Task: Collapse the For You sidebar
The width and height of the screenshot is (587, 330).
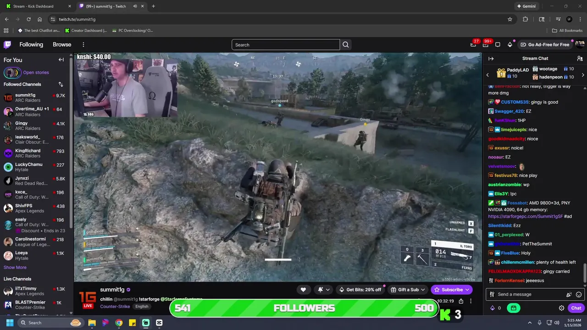Action: click(61, 60)
